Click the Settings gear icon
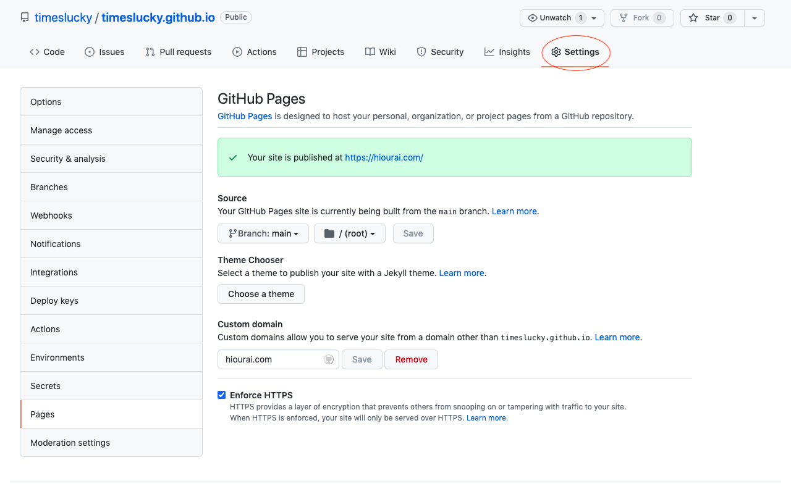Screen dimensions: 791x494 tap(556, 52)
